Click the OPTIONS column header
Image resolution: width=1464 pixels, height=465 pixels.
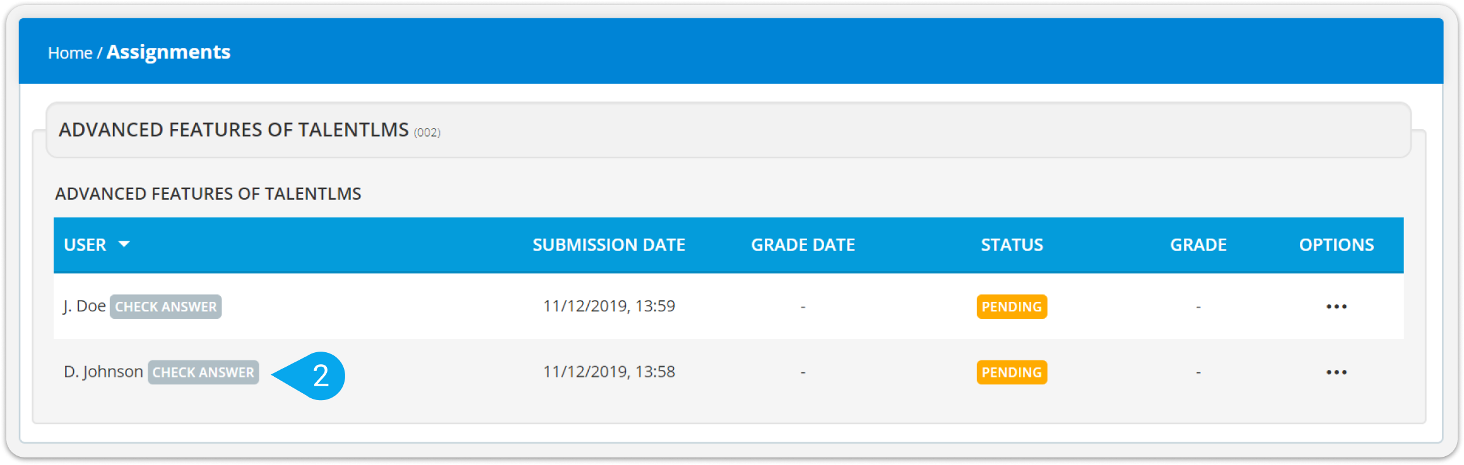pyautogui.click(x=1336, y=244)
